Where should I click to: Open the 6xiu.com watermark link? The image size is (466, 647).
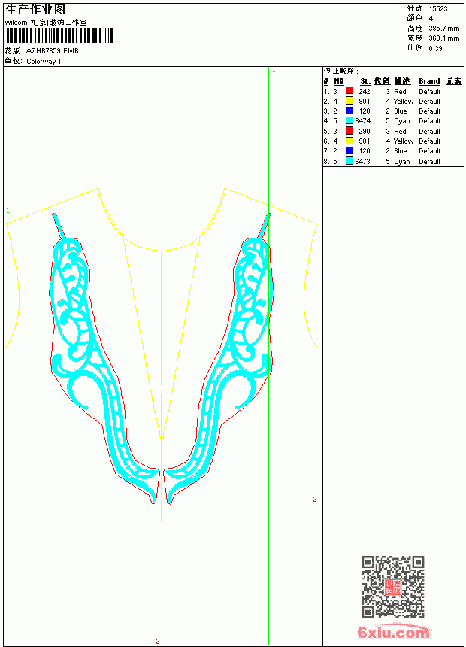393,632
